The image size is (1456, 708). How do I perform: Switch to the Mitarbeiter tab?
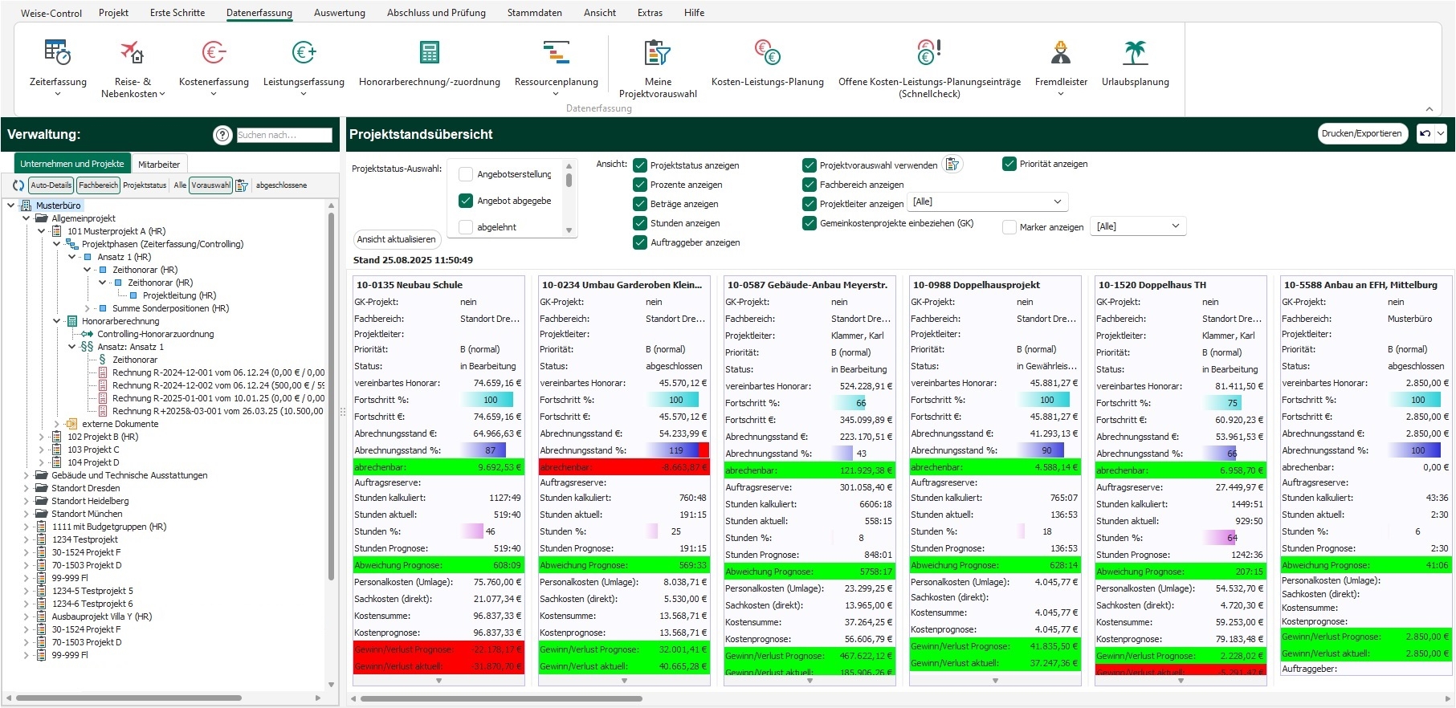point(159,164)
